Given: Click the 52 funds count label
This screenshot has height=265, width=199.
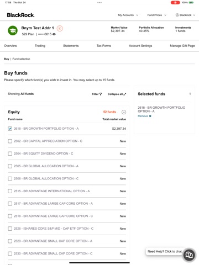Looking at the screenshot, I should point(109,112).
